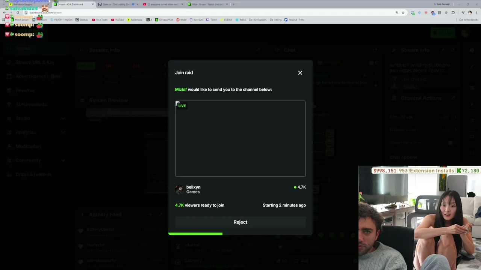This screenshot has height=270, width=481.
Task: Open the Chrome three-dot menu
Action: point(476,12)
